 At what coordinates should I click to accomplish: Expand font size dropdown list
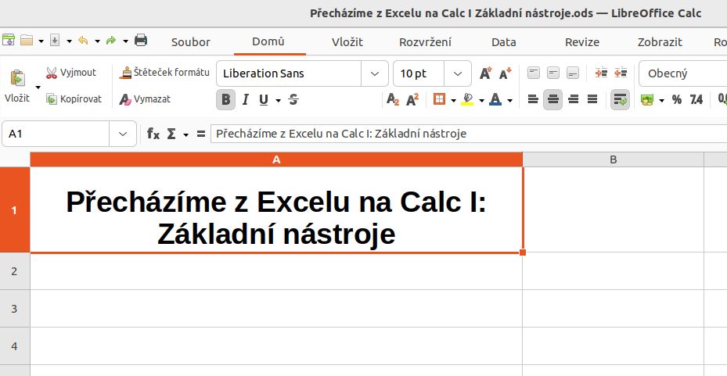coord(458,73)
